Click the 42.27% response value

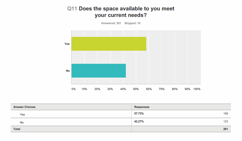click(x=139, y=121)
